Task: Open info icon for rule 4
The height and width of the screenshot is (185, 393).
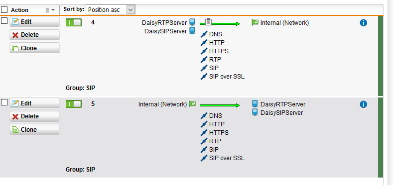Action: coord(363,23)
